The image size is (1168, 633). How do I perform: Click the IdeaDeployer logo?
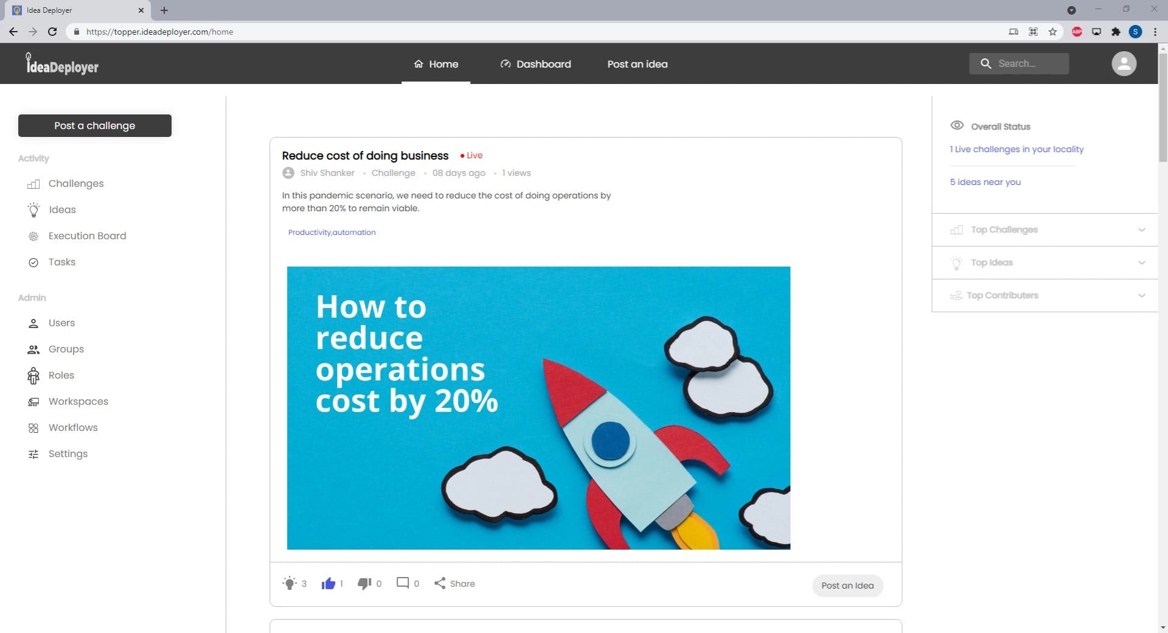(62, 64)
